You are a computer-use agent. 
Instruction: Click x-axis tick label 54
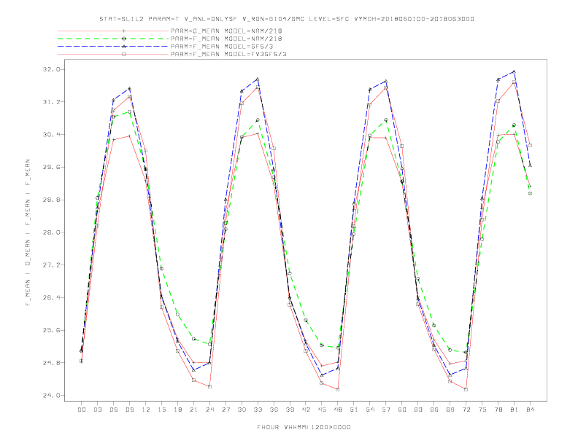coord(370,410)
